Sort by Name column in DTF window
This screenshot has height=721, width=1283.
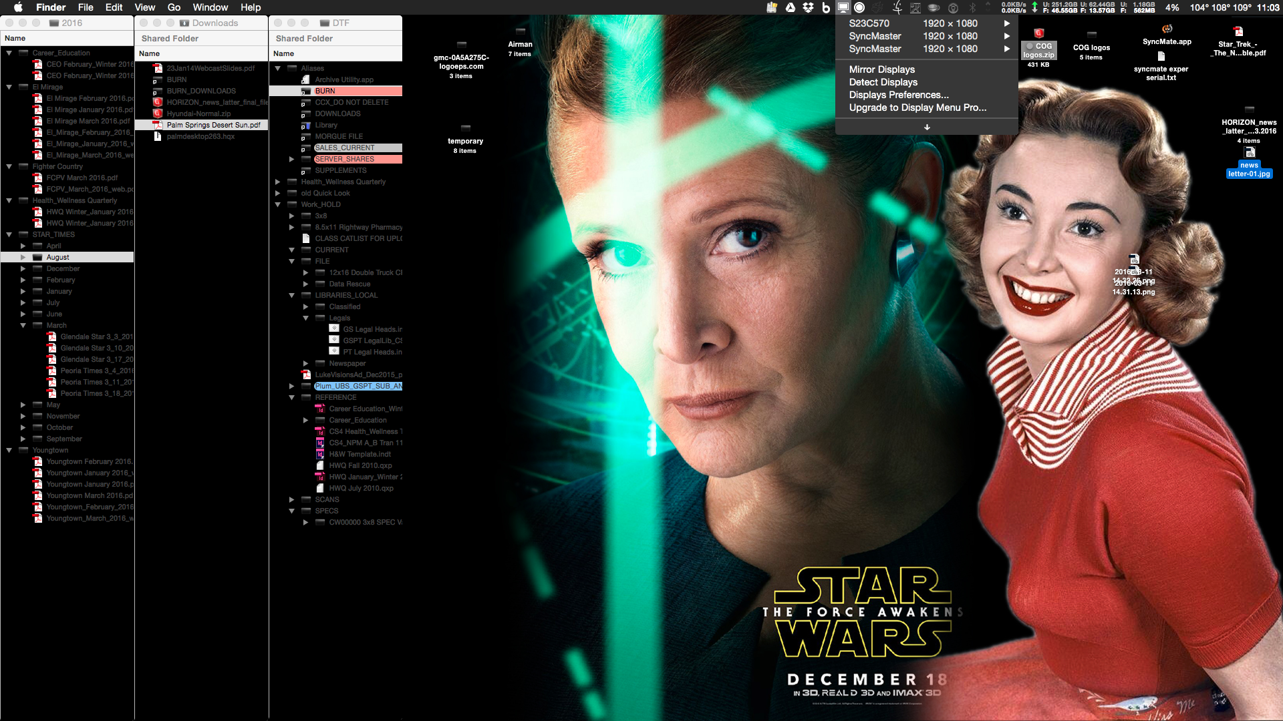coord(335,53)
